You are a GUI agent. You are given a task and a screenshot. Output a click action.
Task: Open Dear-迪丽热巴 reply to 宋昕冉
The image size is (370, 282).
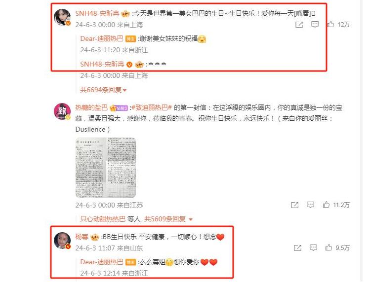click(102, 38)
